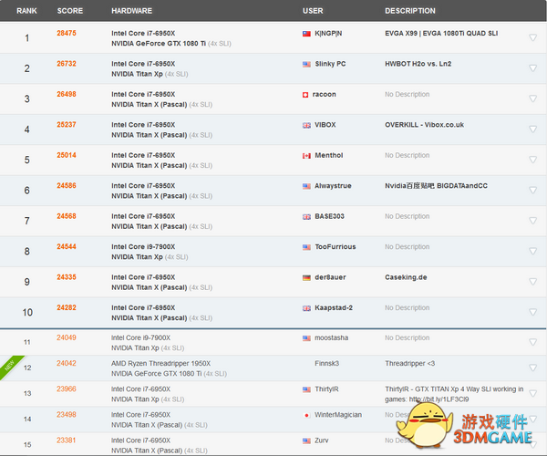Click 'Caseking.de' description text

click(x=406, y=277)
